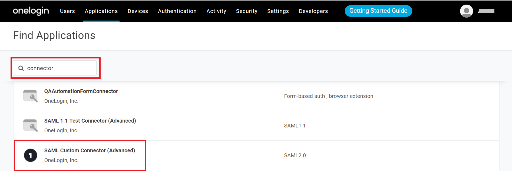Open the Users menu
Viewport: 512px width, 171px height.
[x=67, y=11]
